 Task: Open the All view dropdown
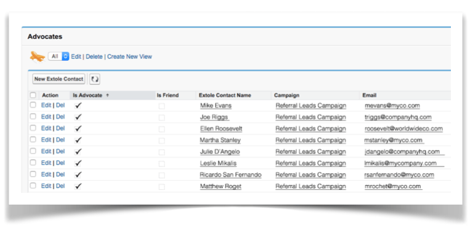pyautogui.click(x=59, y=57)
